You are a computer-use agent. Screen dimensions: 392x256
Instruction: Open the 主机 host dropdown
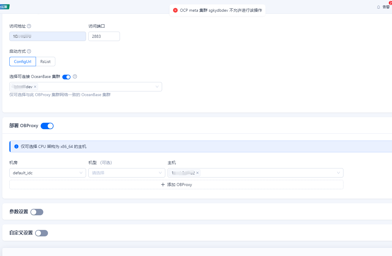[x=255, y=173]
